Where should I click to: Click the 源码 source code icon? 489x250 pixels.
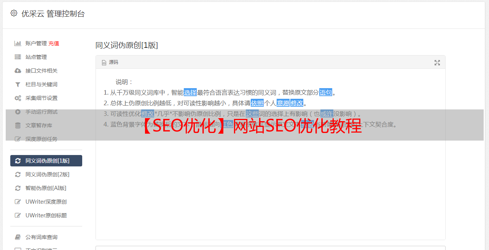(x=104, y=63)
